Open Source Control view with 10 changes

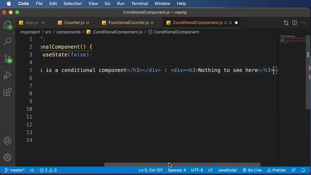8,59
